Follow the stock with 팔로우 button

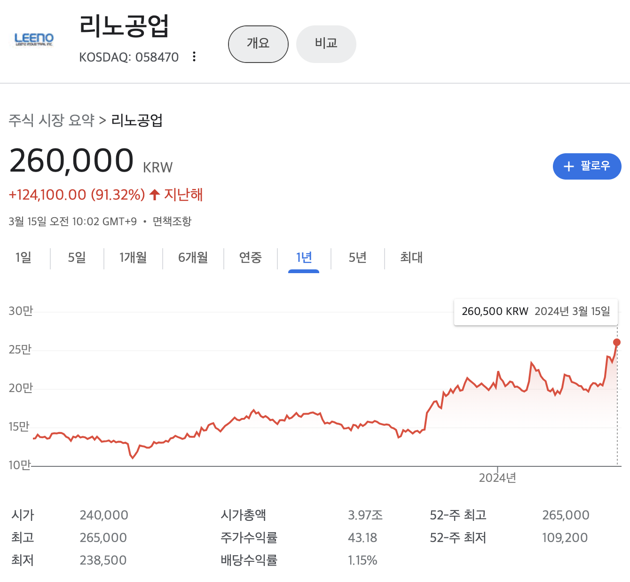(x=587, y=166)
